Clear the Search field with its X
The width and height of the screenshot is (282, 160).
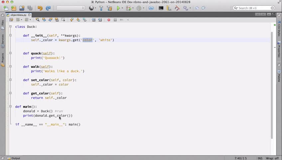[272, 8]
